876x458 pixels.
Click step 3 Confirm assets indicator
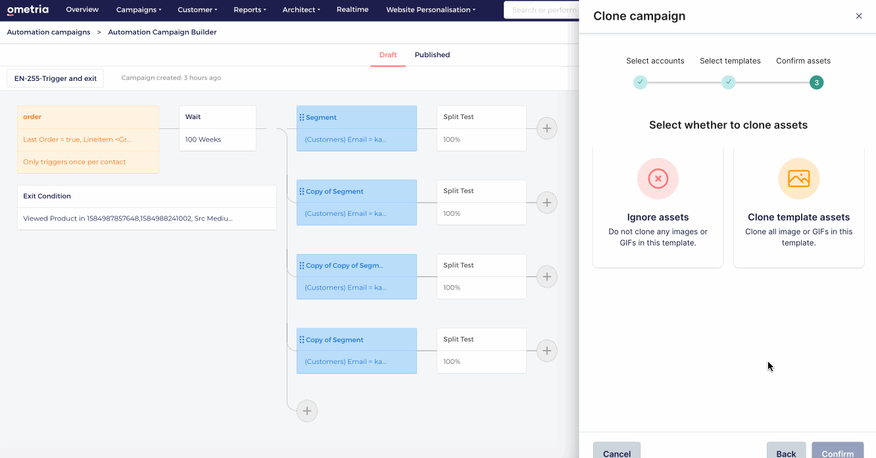point(816,82)
